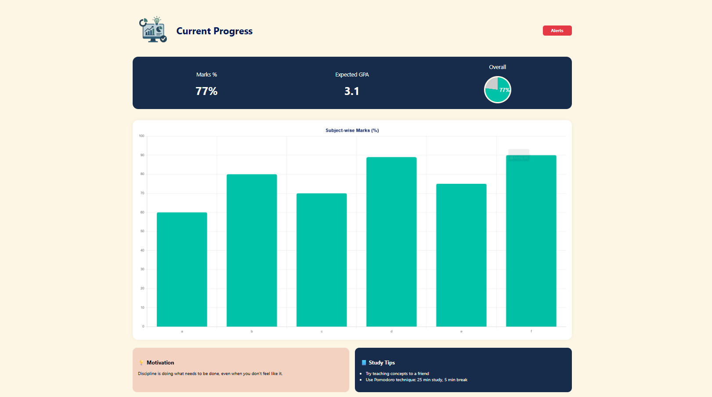
Task: Select the Overall 77% donut chart
Action: pyautogui.click(x=497, y=90)
